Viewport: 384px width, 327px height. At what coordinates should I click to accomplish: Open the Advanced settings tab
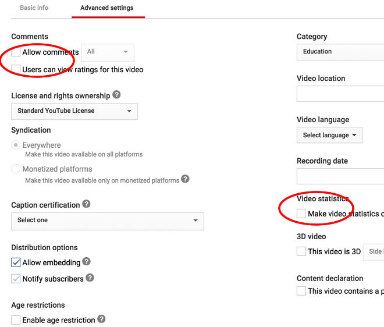click(x=107, y=8)
